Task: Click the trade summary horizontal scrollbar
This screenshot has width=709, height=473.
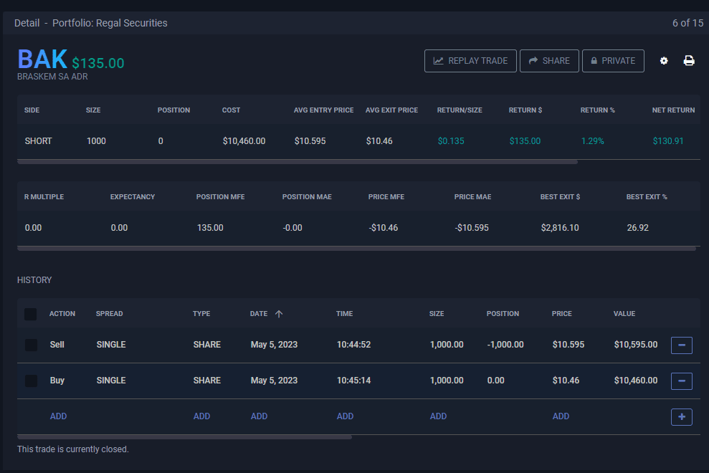Action: 298,162
